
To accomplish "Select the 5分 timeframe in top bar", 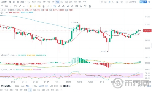I will [x=29, y=2].
